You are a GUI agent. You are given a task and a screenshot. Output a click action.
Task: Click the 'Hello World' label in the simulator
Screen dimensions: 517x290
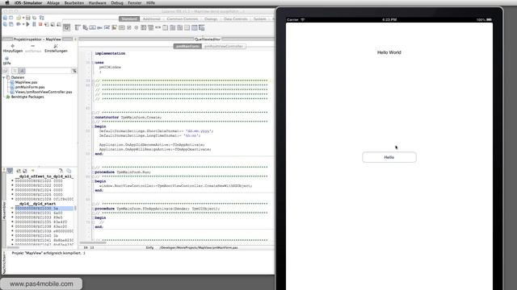[389, 52]
